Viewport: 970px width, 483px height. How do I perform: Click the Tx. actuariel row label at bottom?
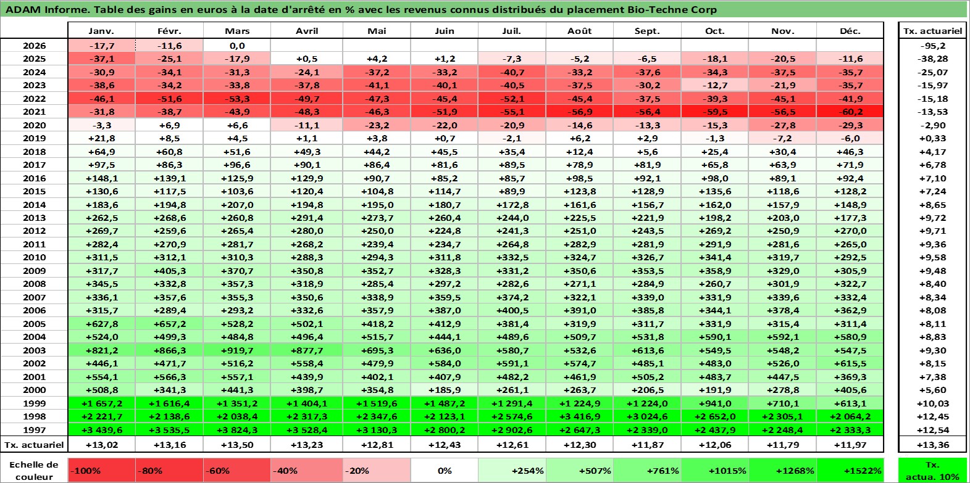click(x=34, y=445)
